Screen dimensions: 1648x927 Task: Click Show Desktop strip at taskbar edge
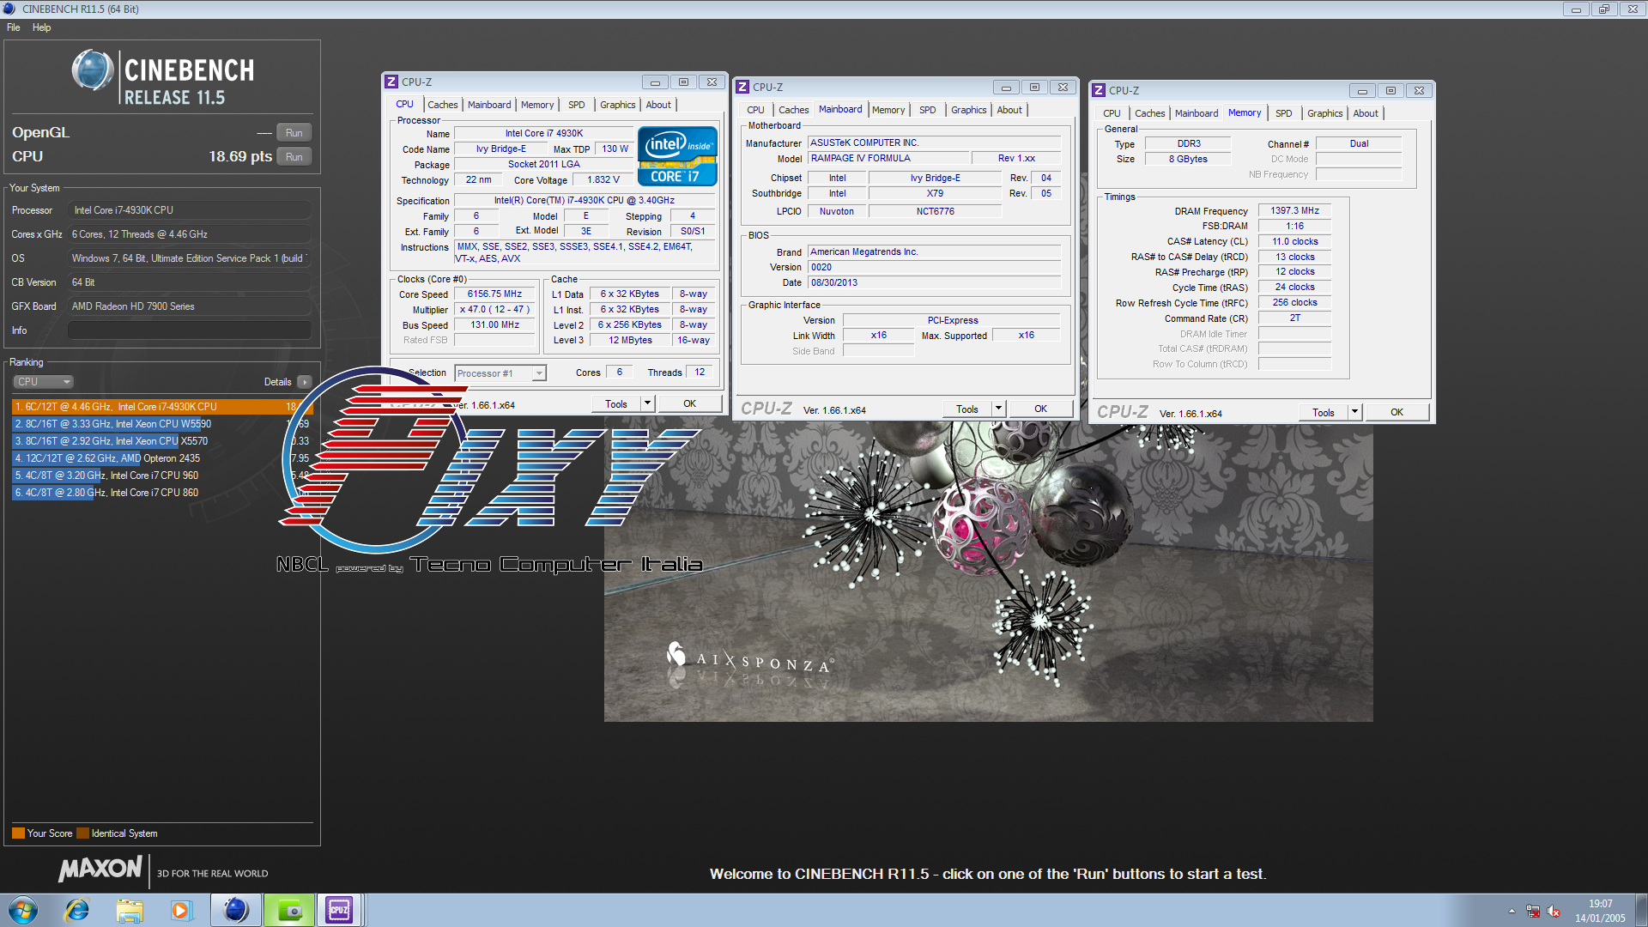point(1641,911)
